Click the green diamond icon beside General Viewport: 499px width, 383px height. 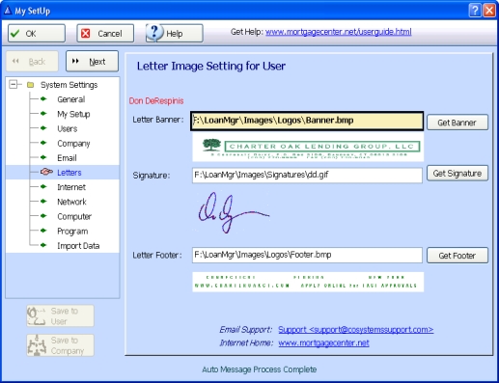click(43, 98)
